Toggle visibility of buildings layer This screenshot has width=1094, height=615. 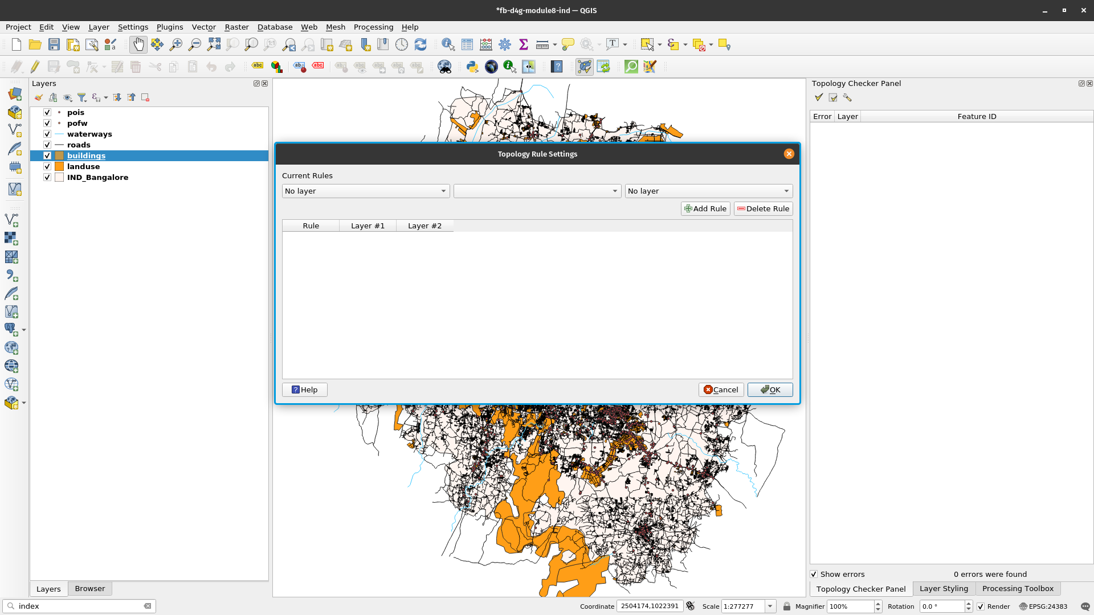47,155
